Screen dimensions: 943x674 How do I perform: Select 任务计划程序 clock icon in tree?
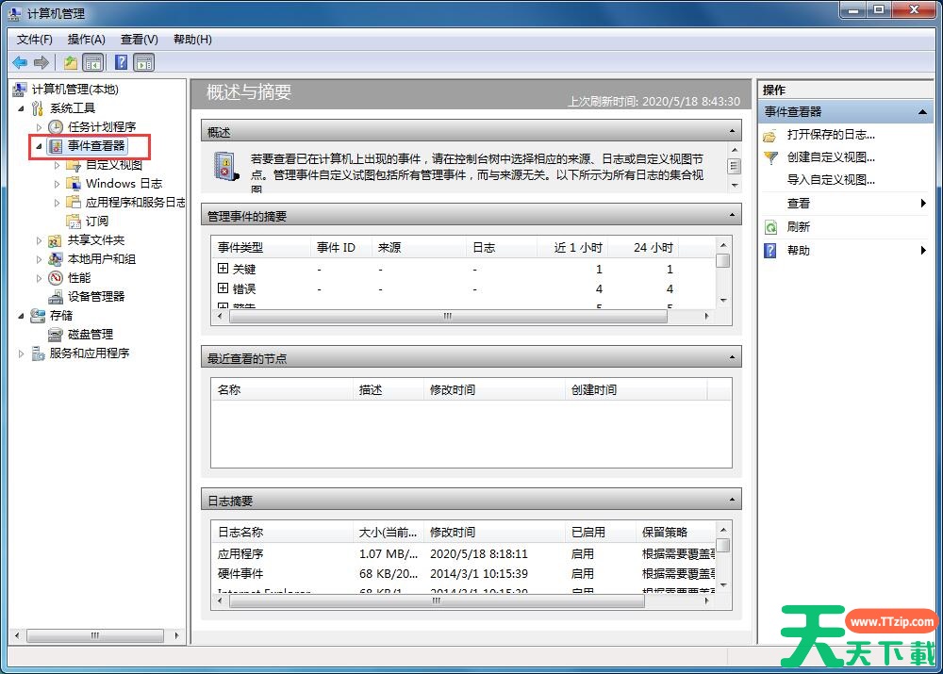[56, 127]
